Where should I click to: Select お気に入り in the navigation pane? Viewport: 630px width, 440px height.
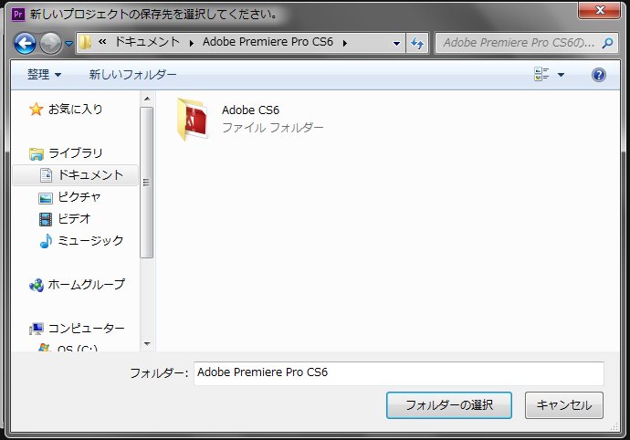click(75, 109)
